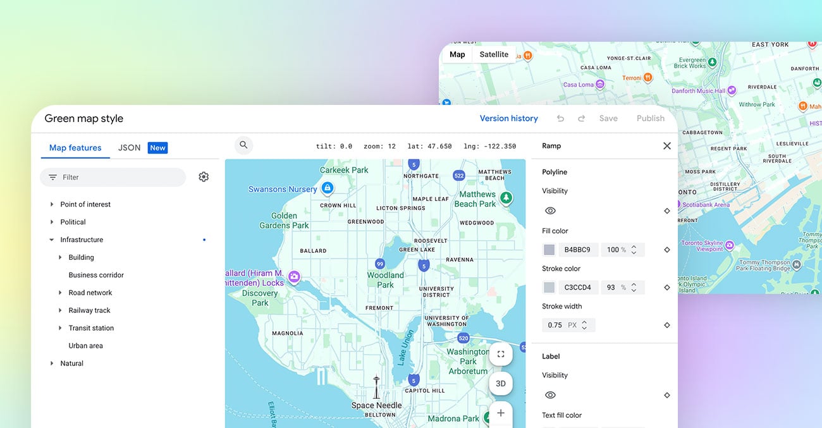Collapse the Infrastructure category

[x=51, y=240]
